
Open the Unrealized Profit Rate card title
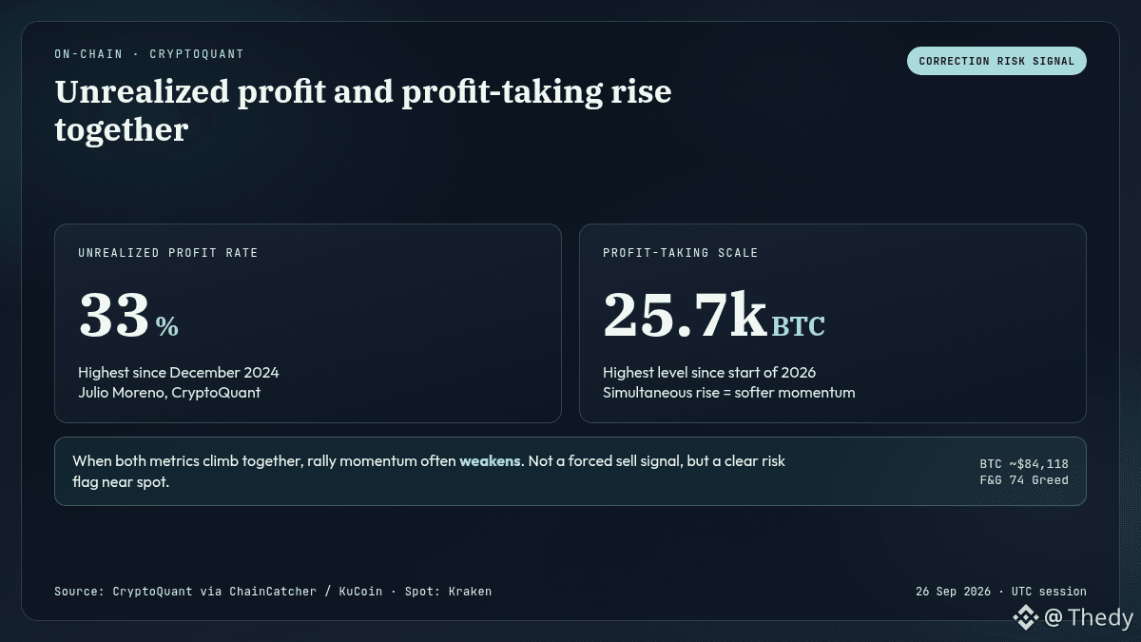click(168, 253)
